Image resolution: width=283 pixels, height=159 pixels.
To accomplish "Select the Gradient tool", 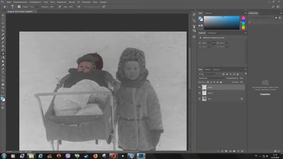I will point(3,57).
